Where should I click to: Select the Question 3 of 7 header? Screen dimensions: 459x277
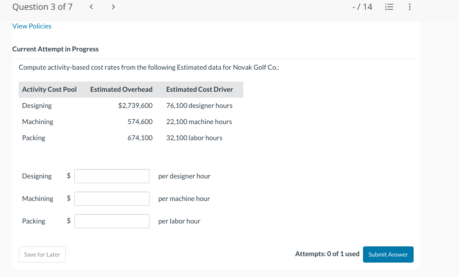(x=42, y=7)
